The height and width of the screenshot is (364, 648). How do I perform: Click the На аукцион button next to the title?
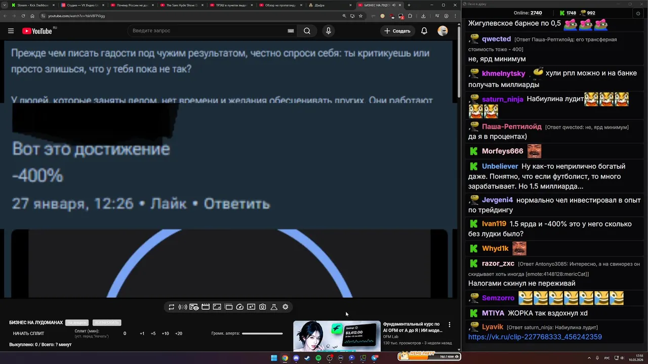click(x=77, y=323)
